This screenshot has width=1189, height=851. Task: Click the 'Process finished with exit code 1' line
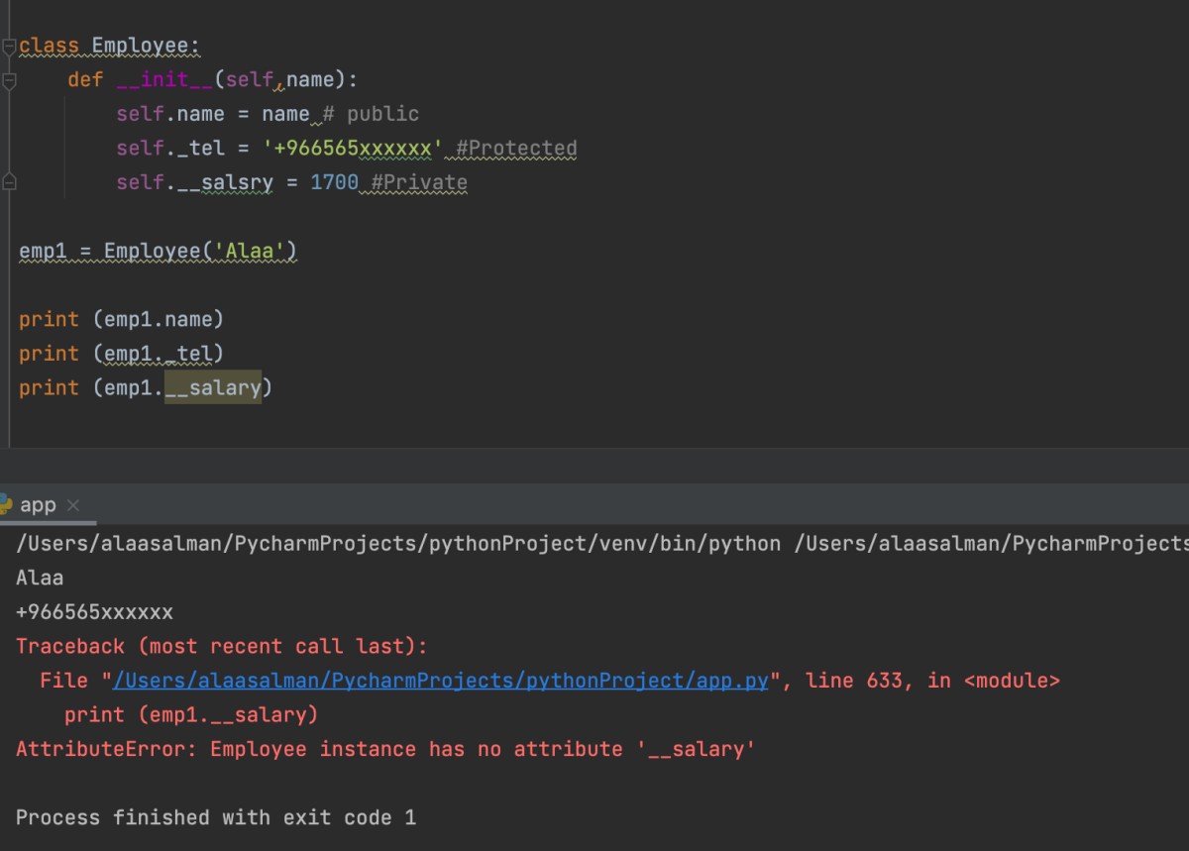[x=216, y=817]
